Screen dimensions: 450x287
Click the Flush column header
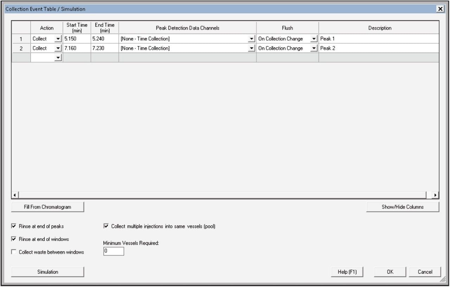point(287,28)
